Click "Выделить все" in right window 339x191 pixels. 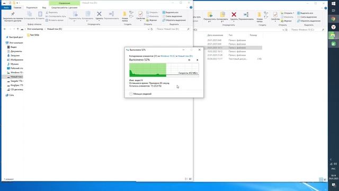click(305, 13)
